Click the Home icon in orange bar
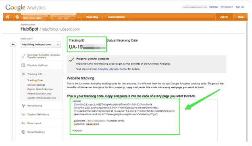Image resolution: width=252 pixels, height=146 pixels. (8, 17)
